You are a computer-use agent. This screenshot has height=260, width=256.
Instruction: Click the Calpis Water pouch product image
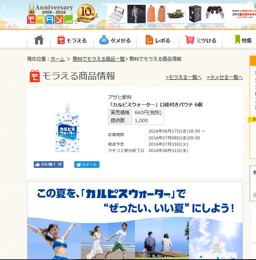point(67,127)
